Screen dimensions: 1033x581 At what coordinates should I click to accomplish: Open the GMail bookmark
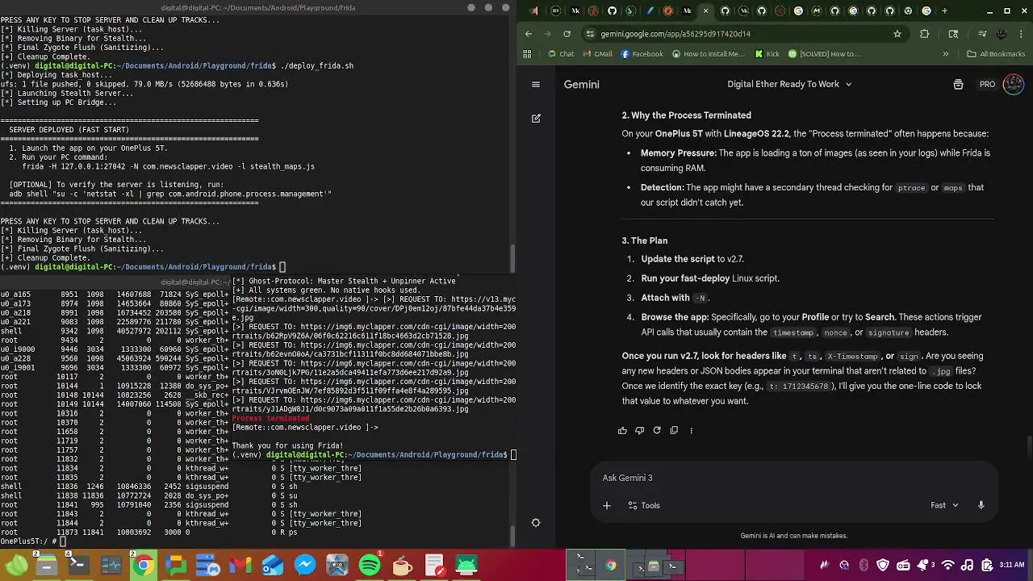596,54
